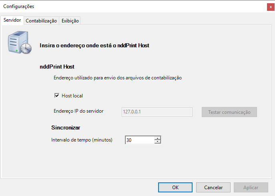The height and width of the screenshot is (196, 275).
Task: Click the 'Endereço IP do servidor' label
Action: (x=78, y=111)
